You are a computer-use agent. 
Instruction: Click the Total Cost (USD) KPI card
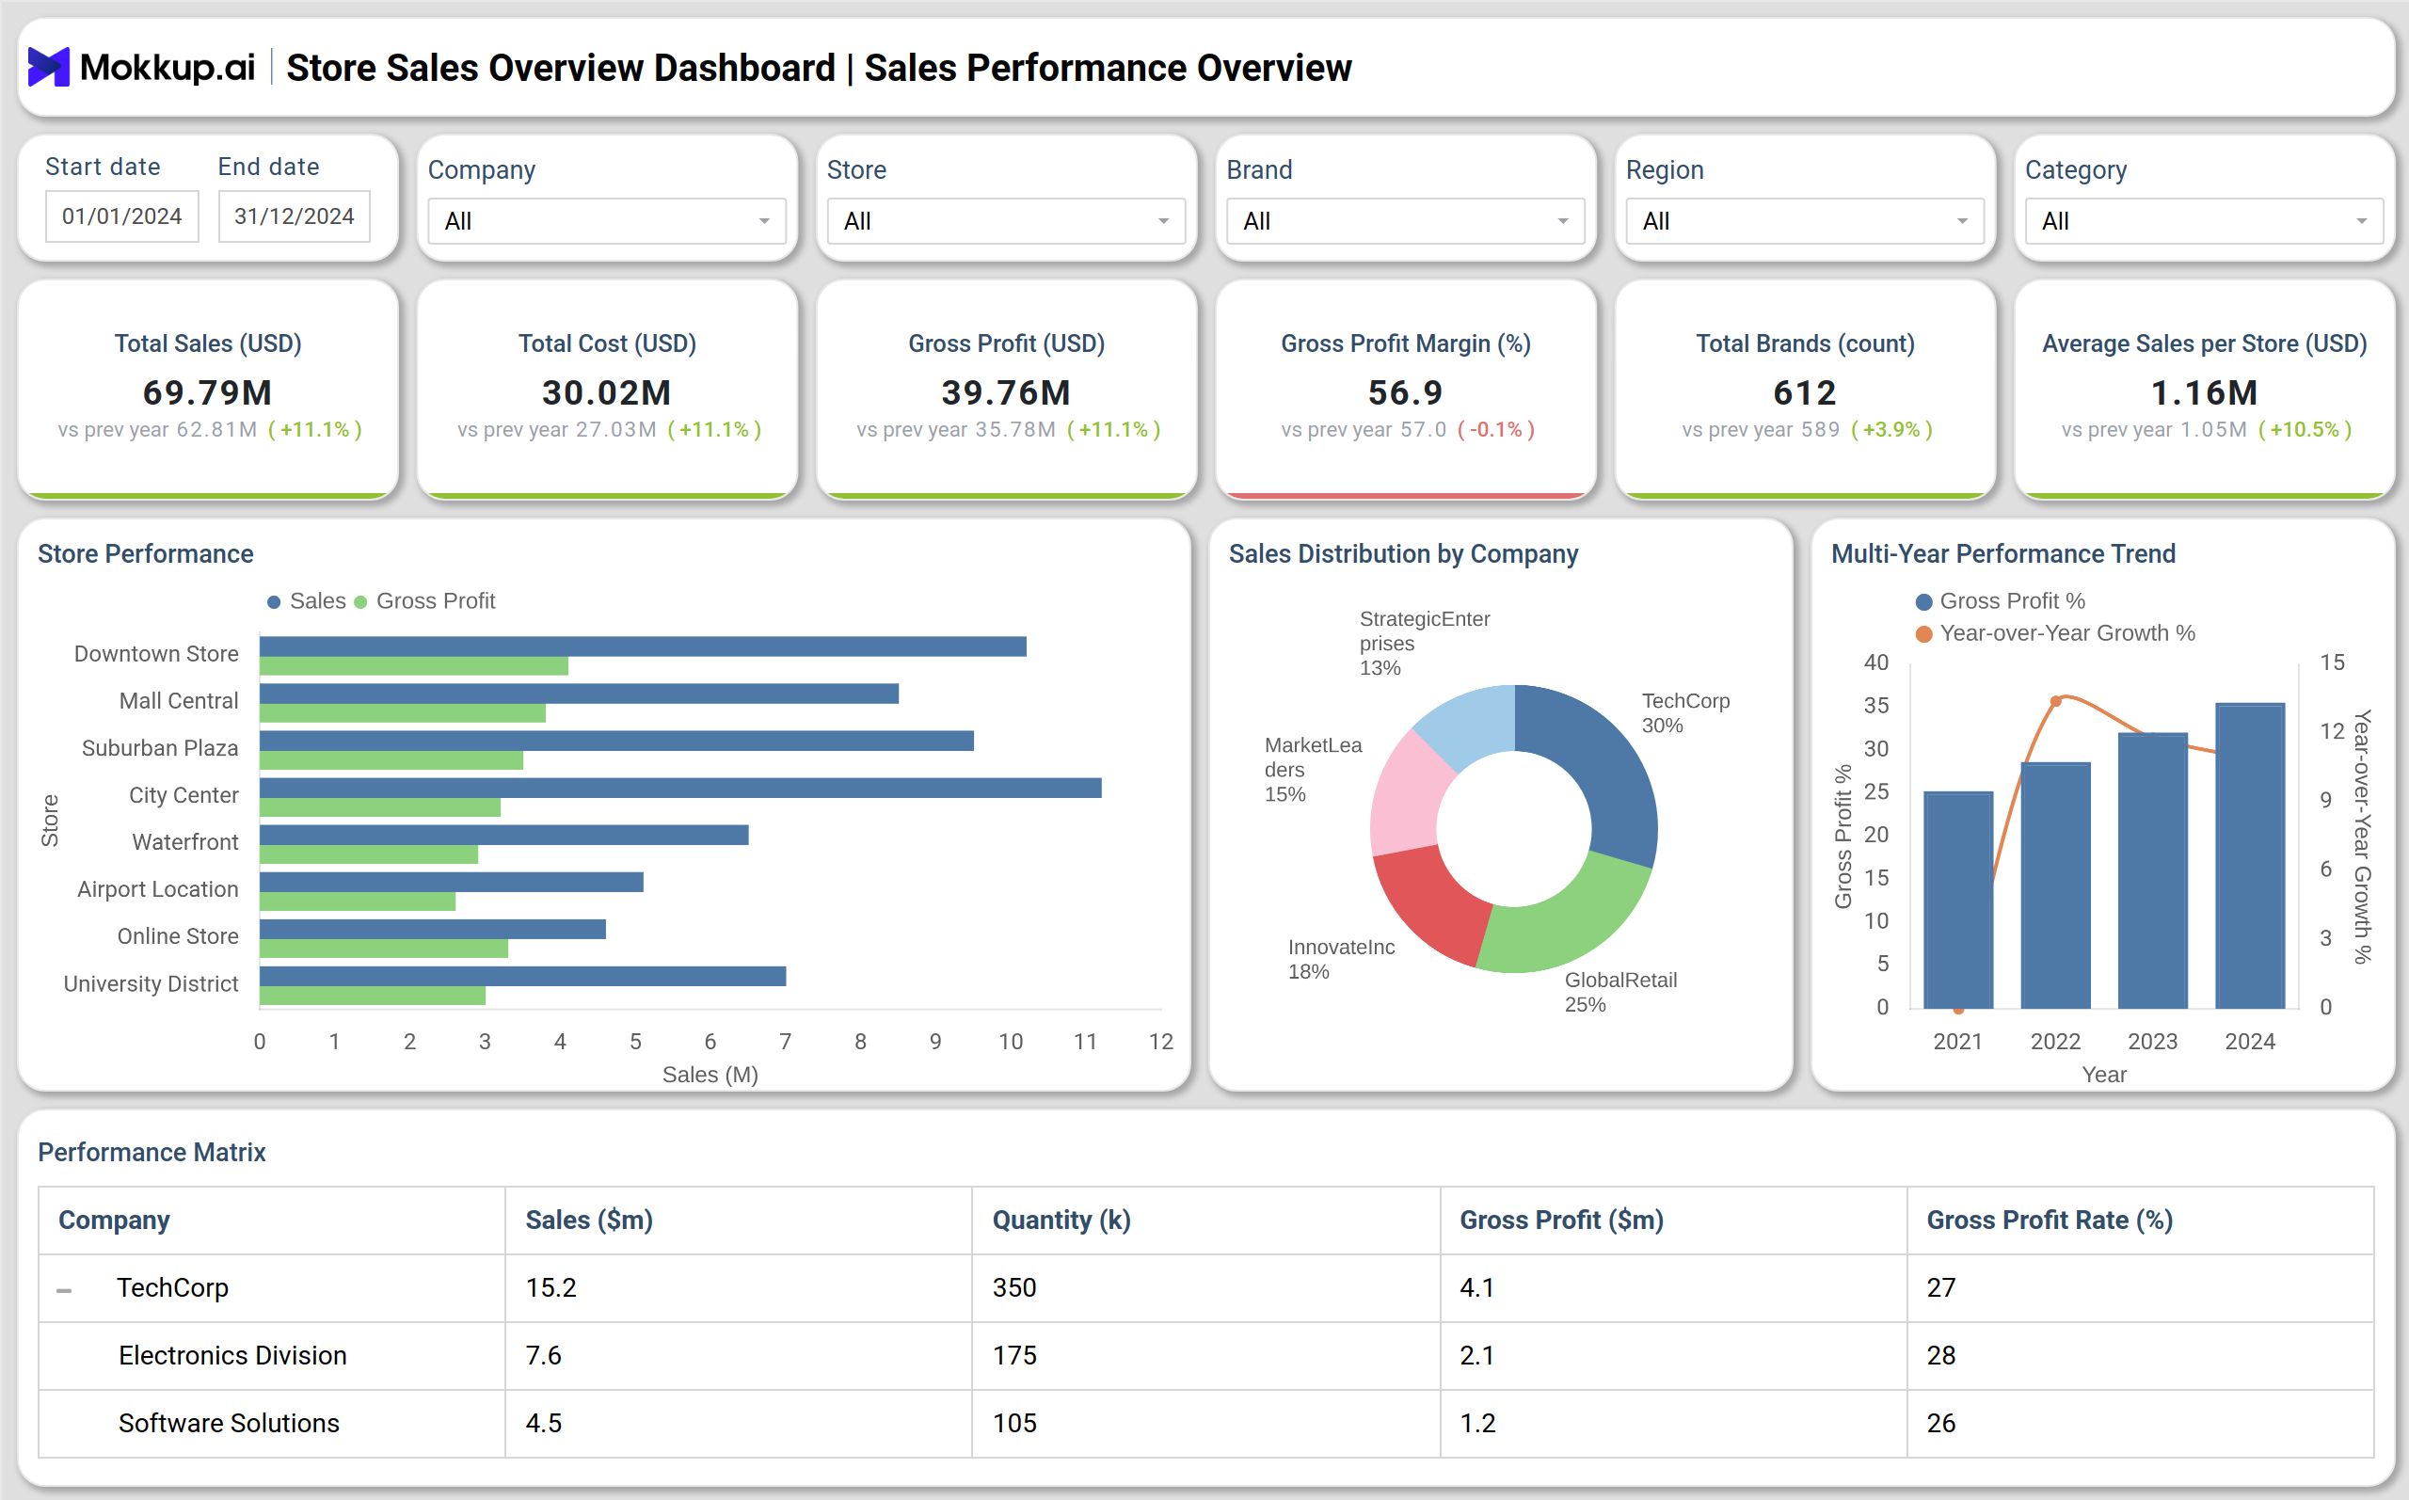pos(607,389)
